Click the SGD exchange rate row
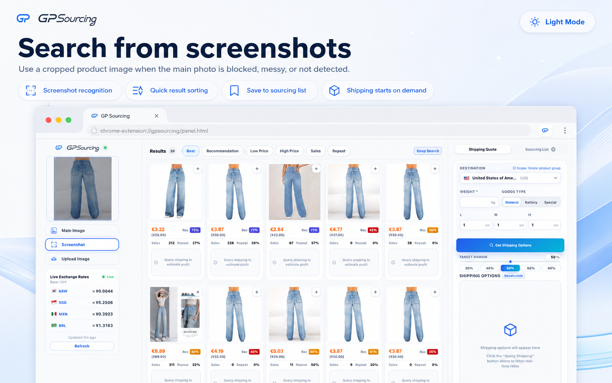This screenshot has width=612, height=383. point(82,303)
